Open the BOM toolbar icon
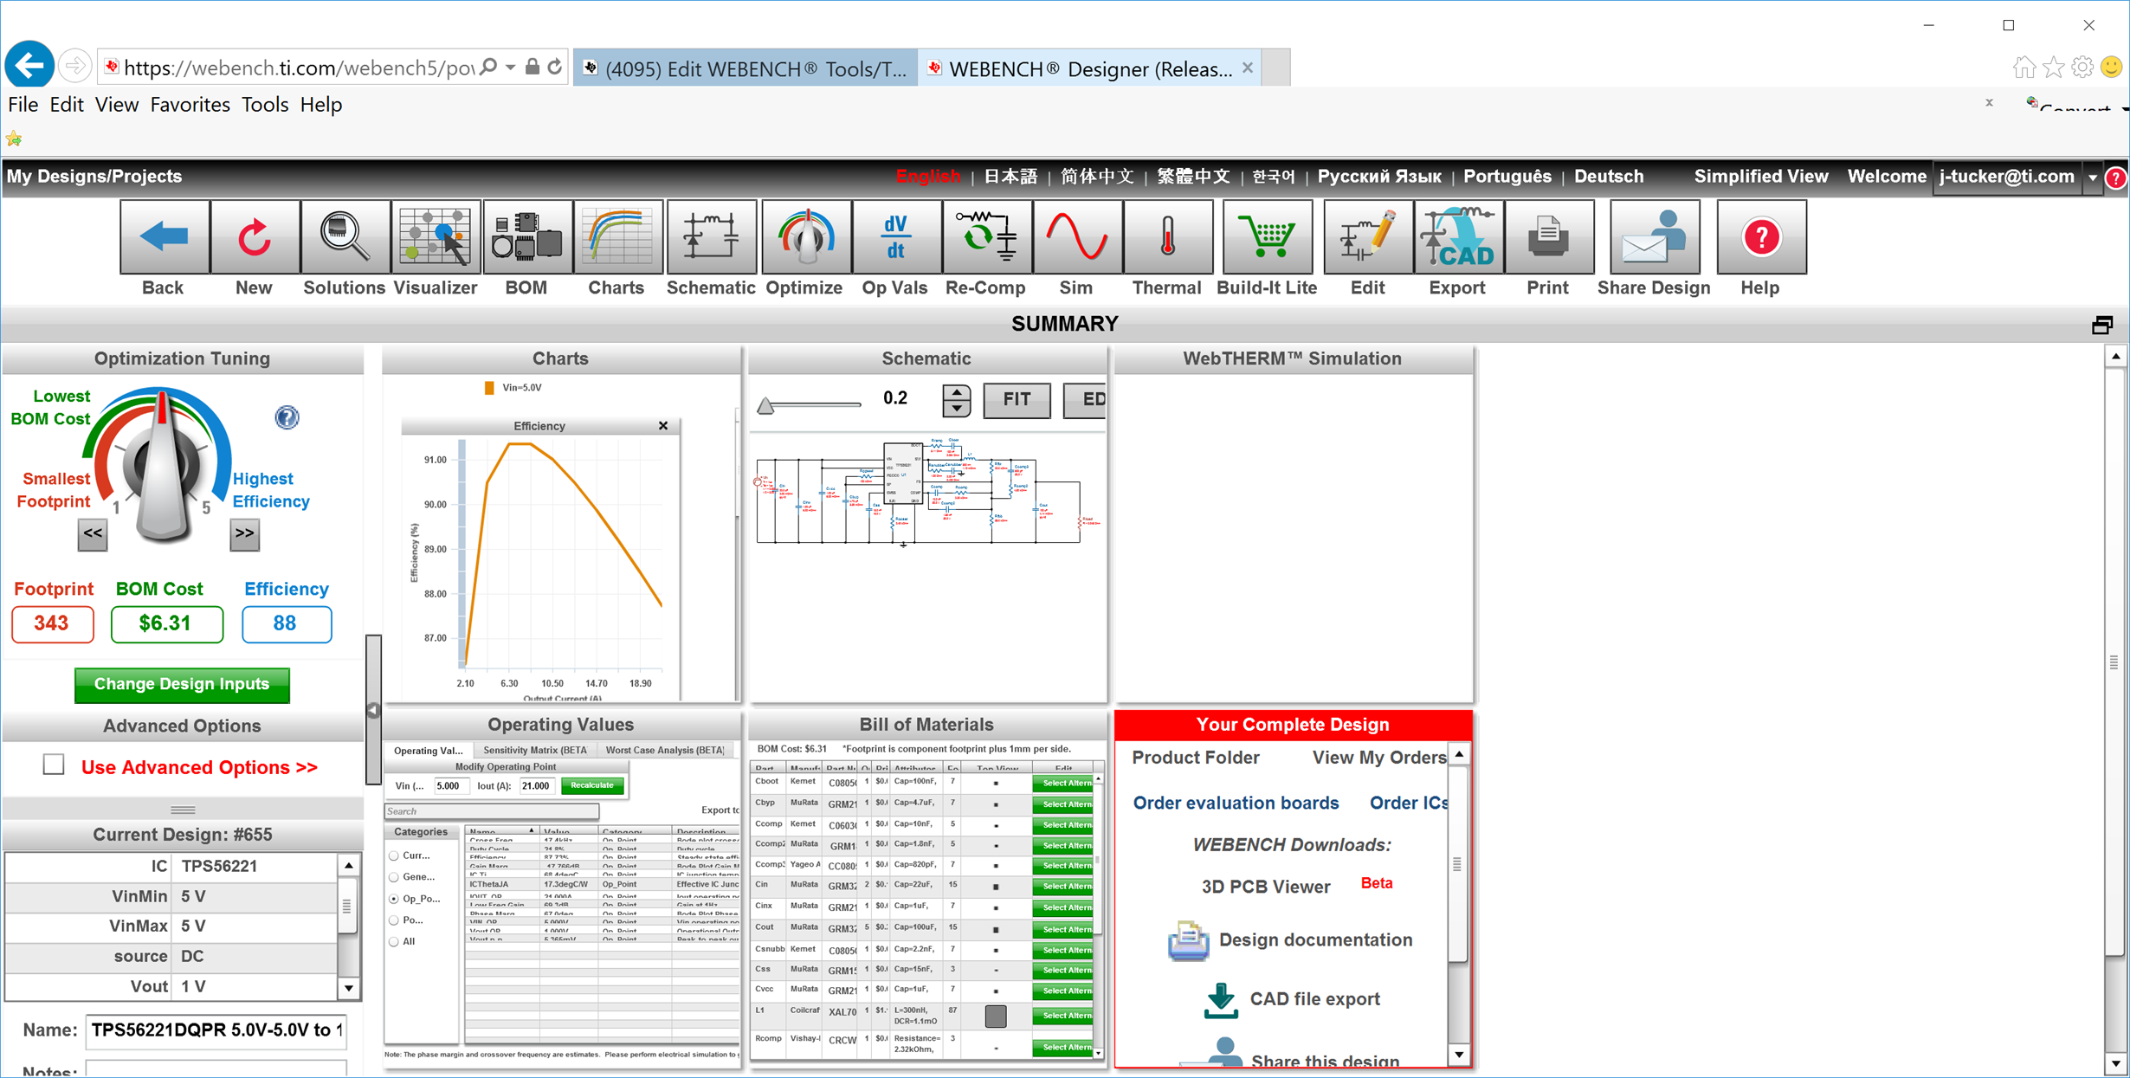 [x=526, y=237]
